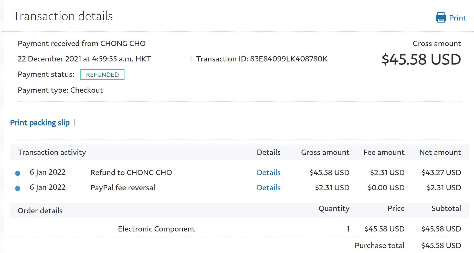Click Payment received from CHONG CHO text

(81, 44)
